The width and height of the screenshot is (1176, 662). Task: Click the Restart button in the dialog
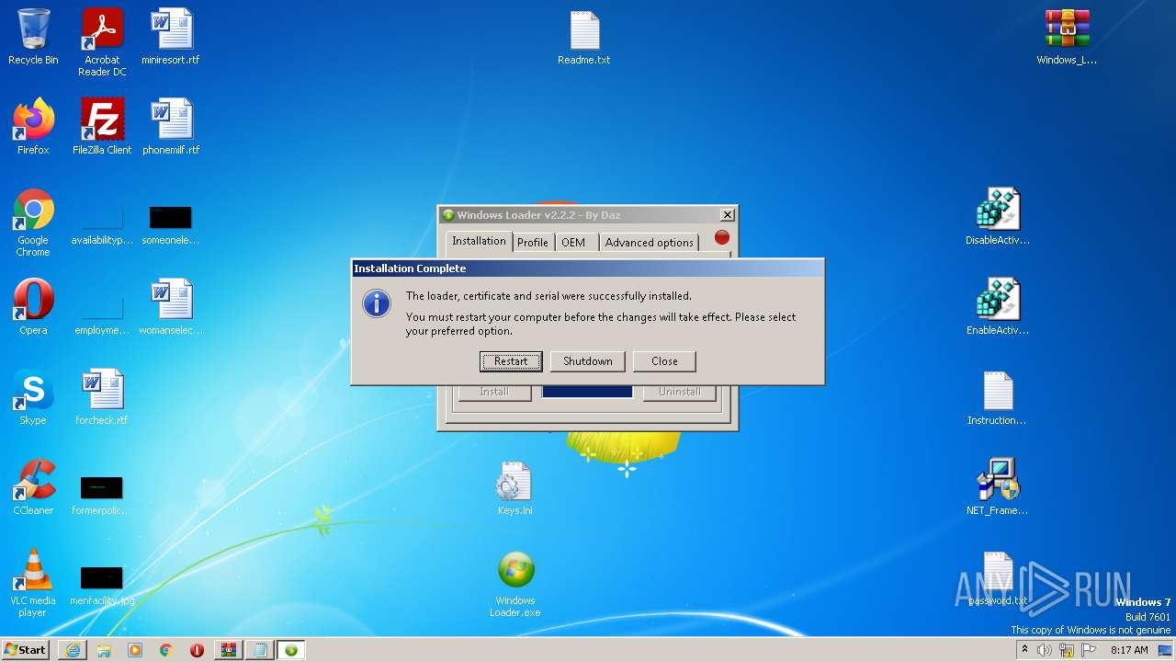(x=511, y=361)
